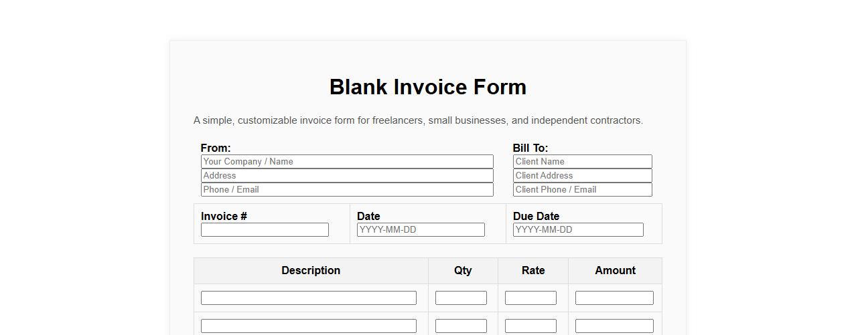This screenshot has width=856, height=335.
Task: Click the Client Name field
Action: (583, 161)
